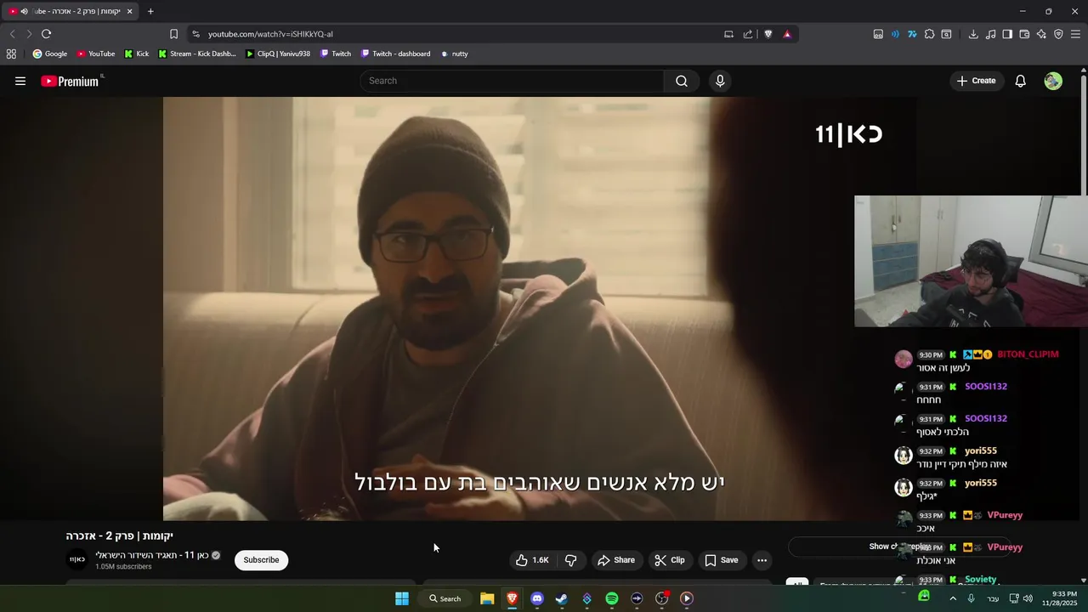Image resolution: width=1088 pixels, height=612 pixels.
Task: Open Brave Rewards triangle icon
Action: click(787, 34)
